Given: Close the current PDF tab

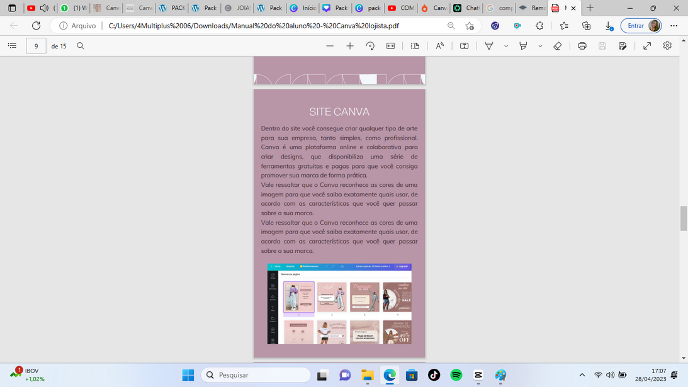Looking at the screenshot, I should pos(573,8).
